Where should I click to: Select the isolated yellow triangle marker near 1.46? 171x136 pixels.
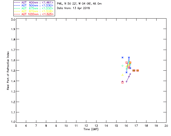(122, 75)
